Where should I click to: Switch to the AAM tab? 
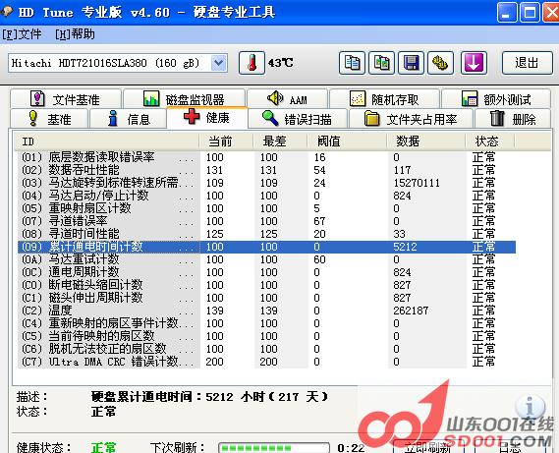click(287, 99)
